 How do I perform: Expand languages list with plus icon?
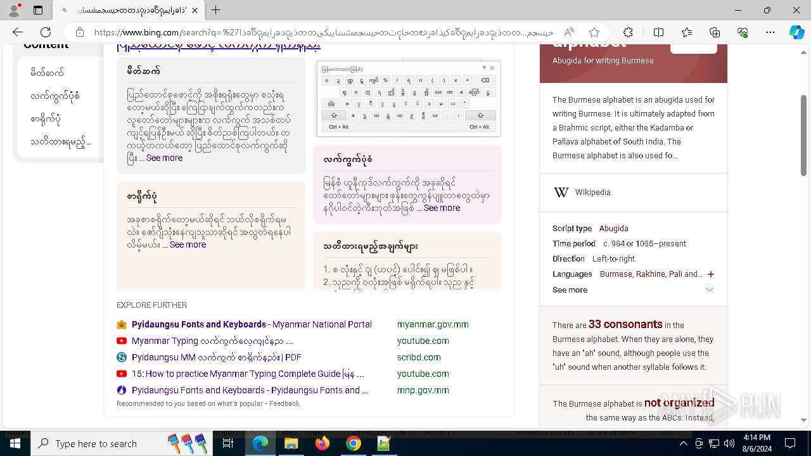[711, 274]
